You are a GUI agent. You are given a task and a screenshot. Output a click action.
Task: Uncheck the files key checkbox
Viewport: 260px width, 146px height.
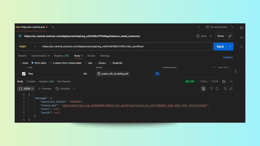tap(24, 74)
